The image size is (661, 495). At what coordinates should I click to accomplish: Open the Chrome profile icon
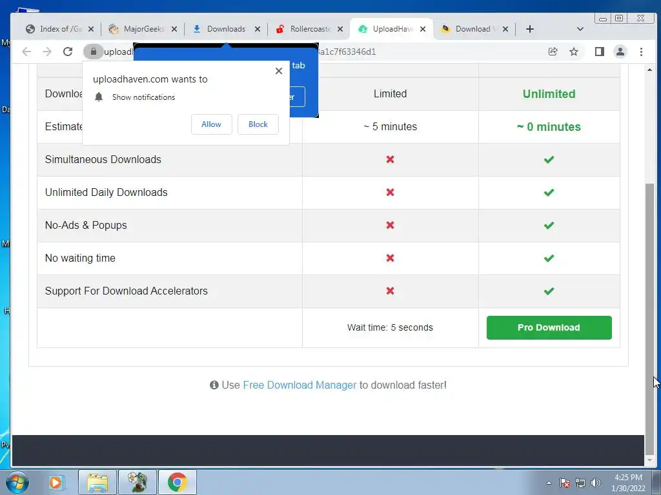[x=620, y=52]
